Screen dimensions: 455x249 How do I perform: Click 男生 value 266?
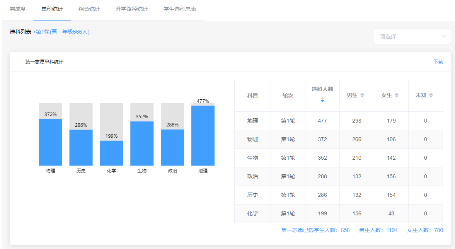click(357, 139)
